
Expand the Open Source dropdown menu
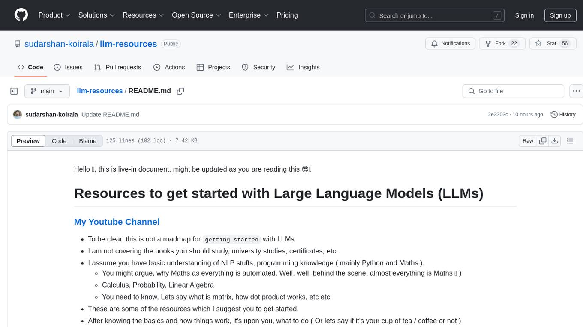(196, 15)
